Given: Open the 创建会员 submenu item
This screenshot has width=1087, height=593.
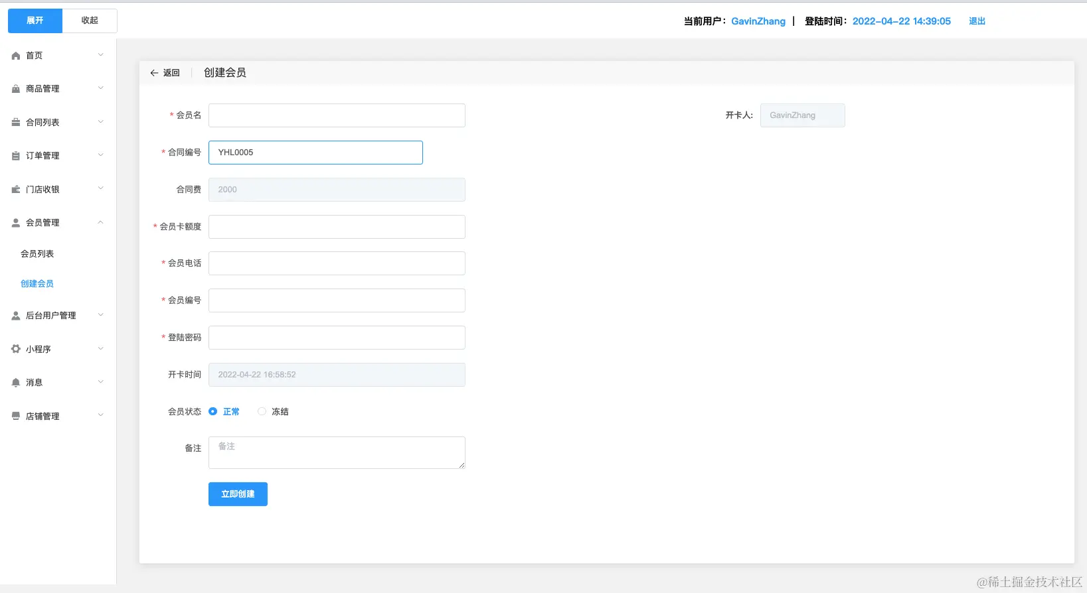Looking at the screenshot, I should pos(37,284).
